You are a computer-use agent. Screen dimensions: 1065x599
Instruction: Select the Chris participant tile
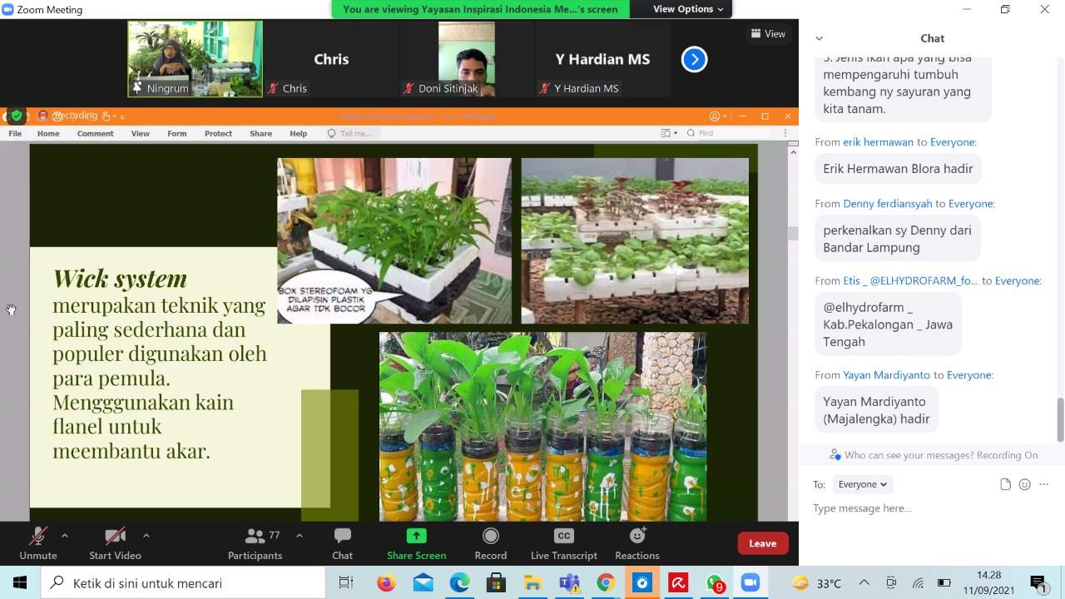(331, 59)
